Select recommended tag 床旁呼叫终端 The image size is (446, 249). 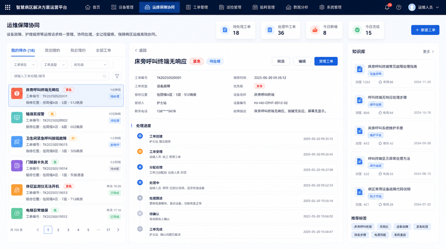[x=363, y=226]
